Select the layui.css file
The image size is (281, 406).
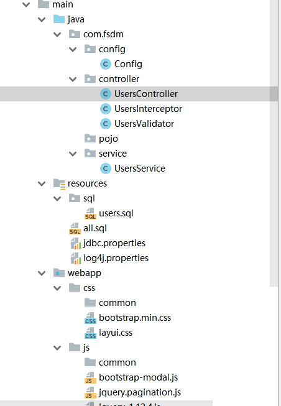pos(116,333)
